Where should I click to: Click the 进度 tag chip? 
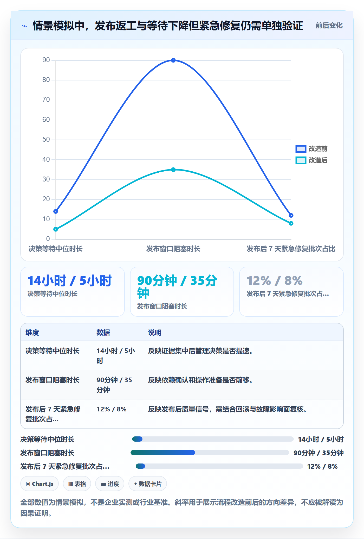coord(110,484)
